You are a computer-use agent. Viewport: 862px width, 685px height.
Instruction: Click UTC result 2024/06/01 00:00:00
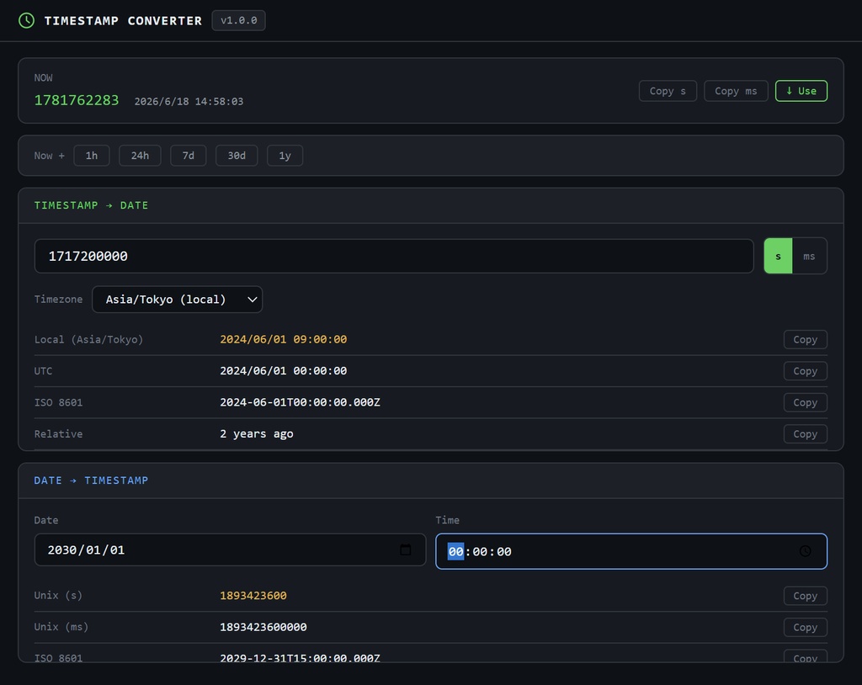click(283, 370)
